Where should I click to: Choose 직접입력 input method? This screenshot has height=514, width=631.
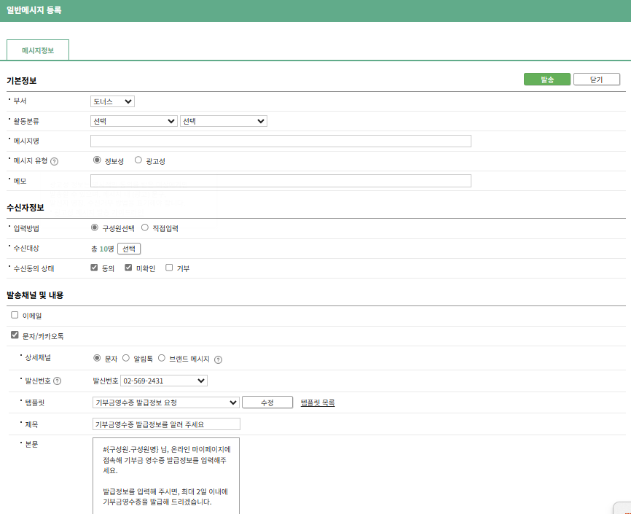pos(145,227)
